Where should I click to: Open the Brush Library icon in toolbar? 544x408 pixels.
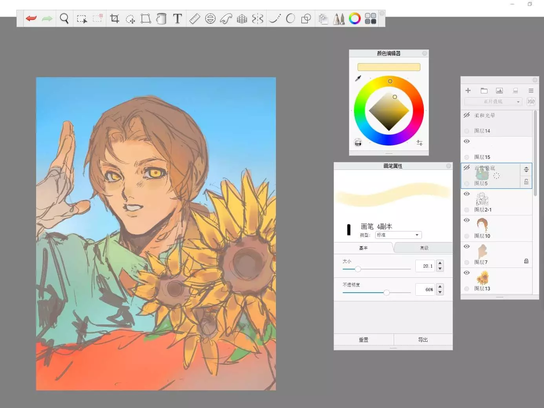339,18
